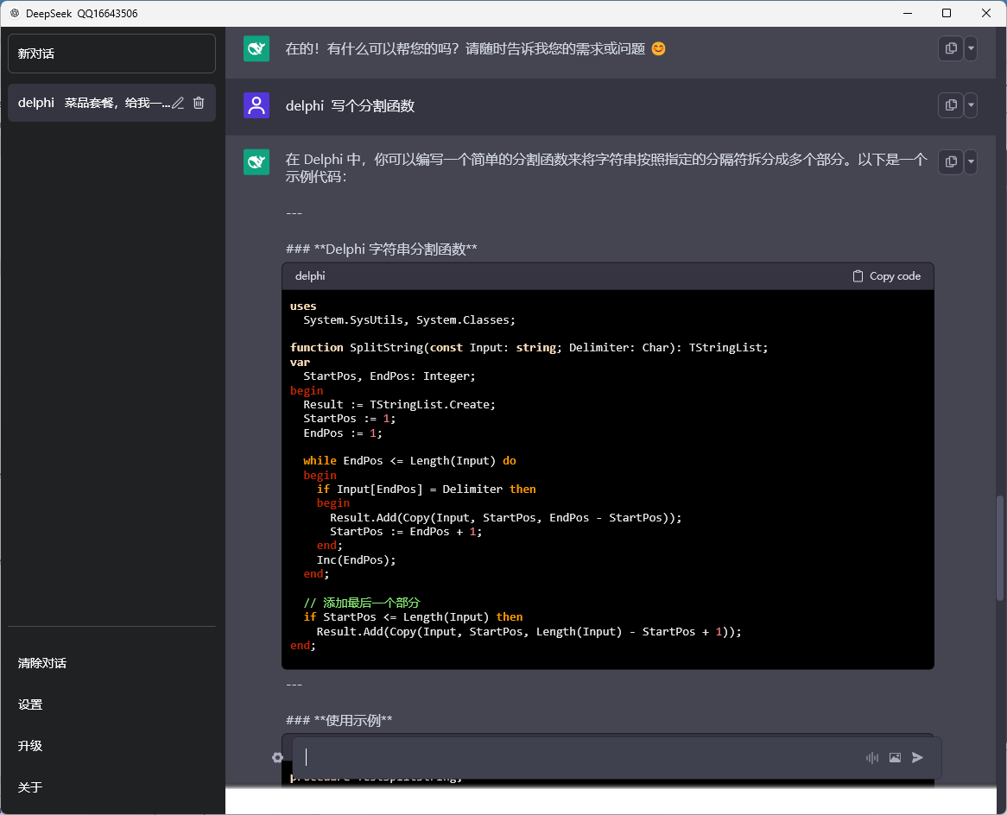Screen dimensions: 1007x815
Task: Expand the arrow beside the top message copy button
Action: click(970, 49)
